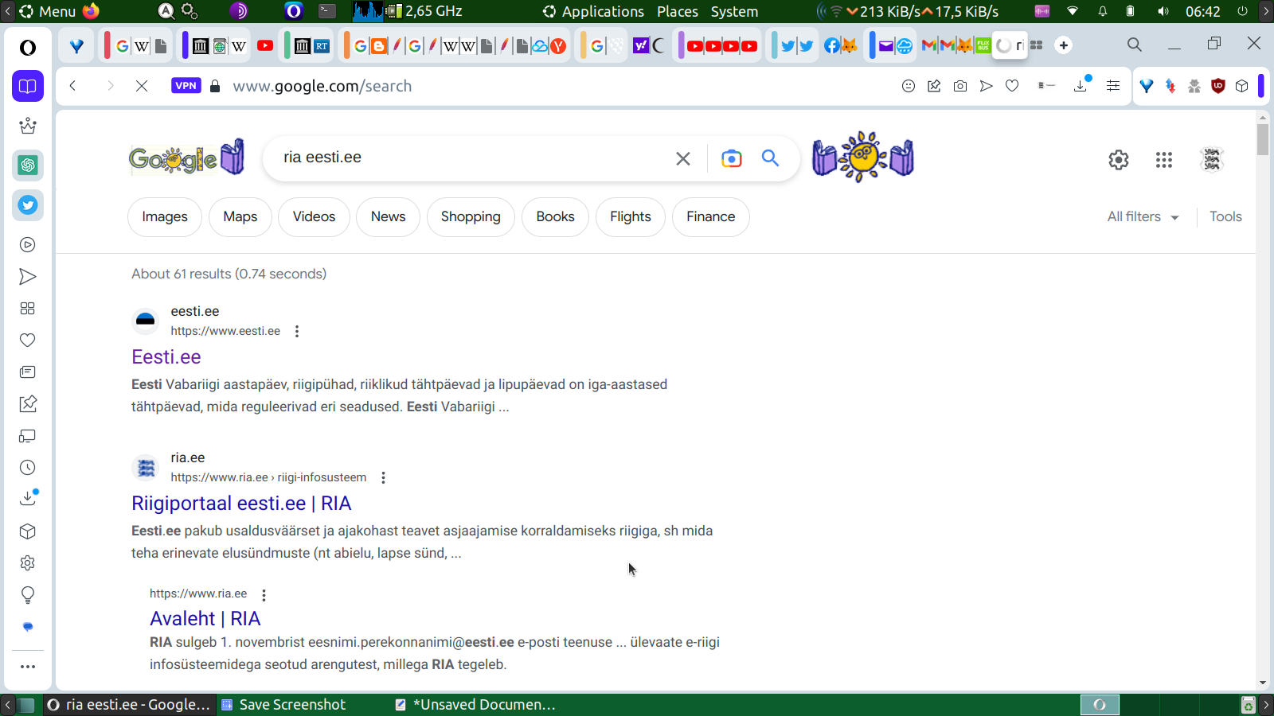
Task: Filter results by Images
Action: click(165, 217)
